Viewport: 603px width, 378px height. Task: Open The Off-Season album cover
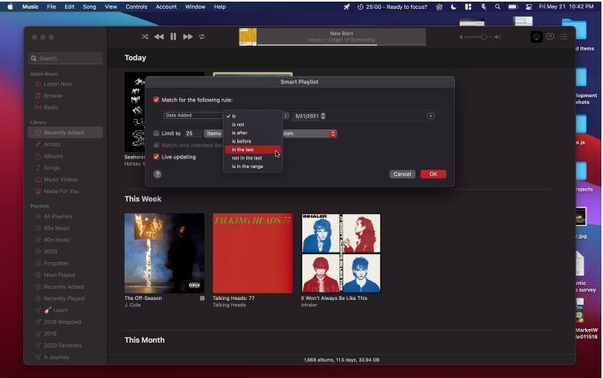[x=164, y=253]
